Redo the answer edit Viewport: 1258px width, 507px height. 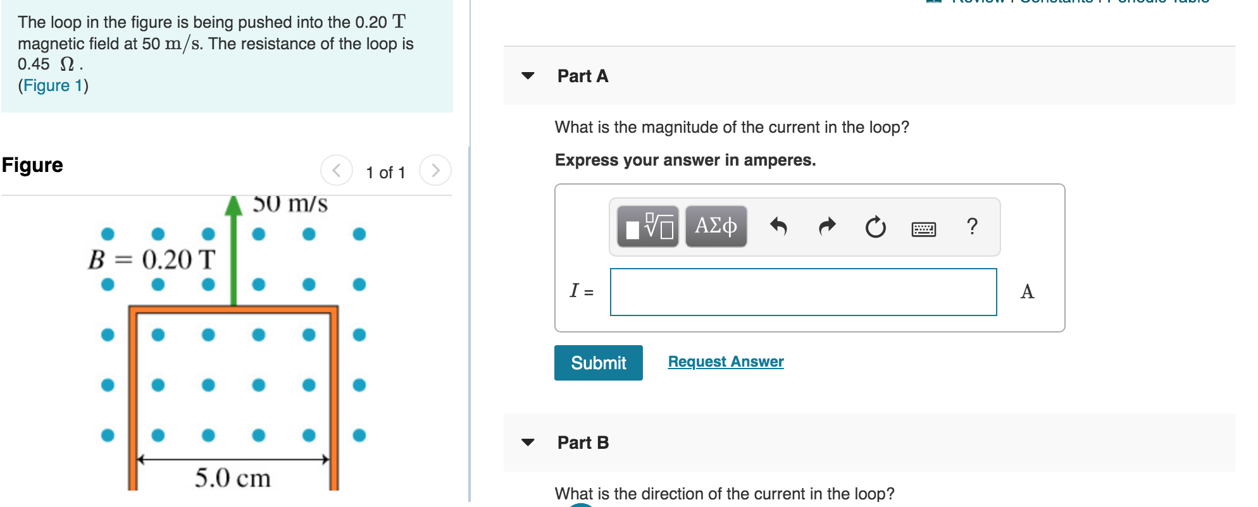click(827, 225)
